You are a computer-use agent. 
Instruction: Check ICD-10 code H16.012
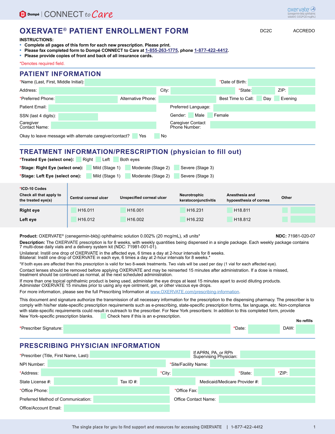point(74,219)
